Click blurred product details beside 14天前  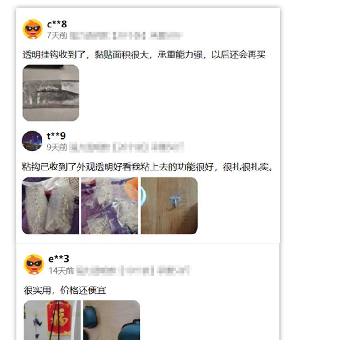point(133,271)
